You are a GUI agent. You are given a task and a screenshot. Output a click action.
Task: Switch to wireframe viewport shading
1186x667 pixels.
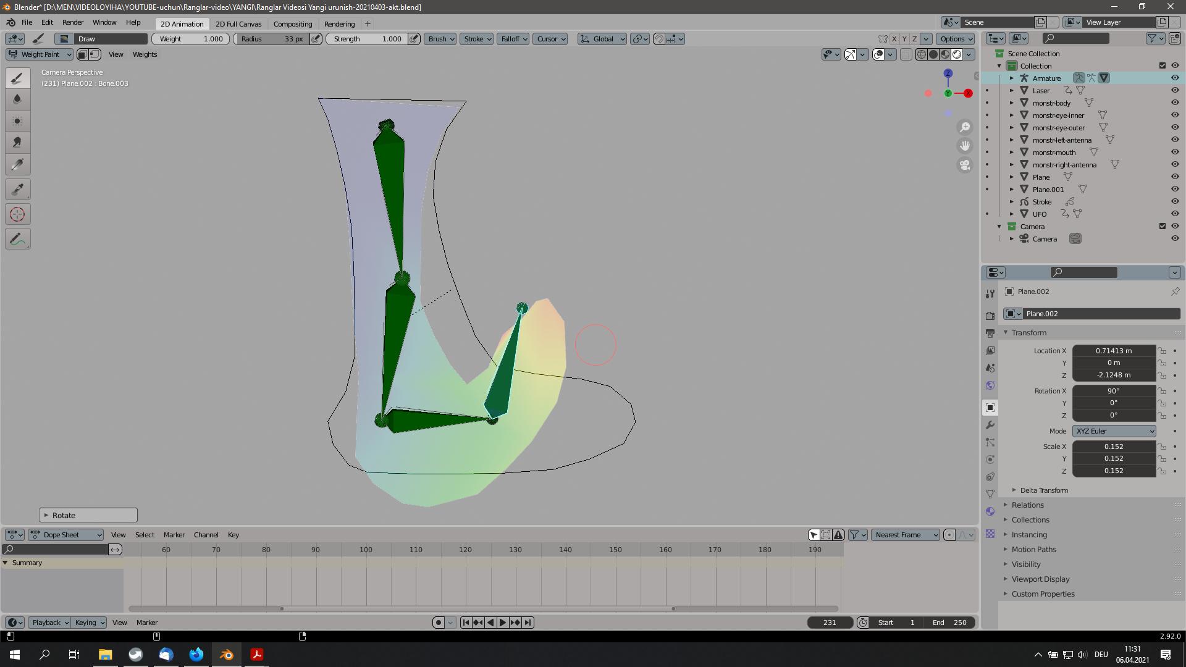click(922, 54)
